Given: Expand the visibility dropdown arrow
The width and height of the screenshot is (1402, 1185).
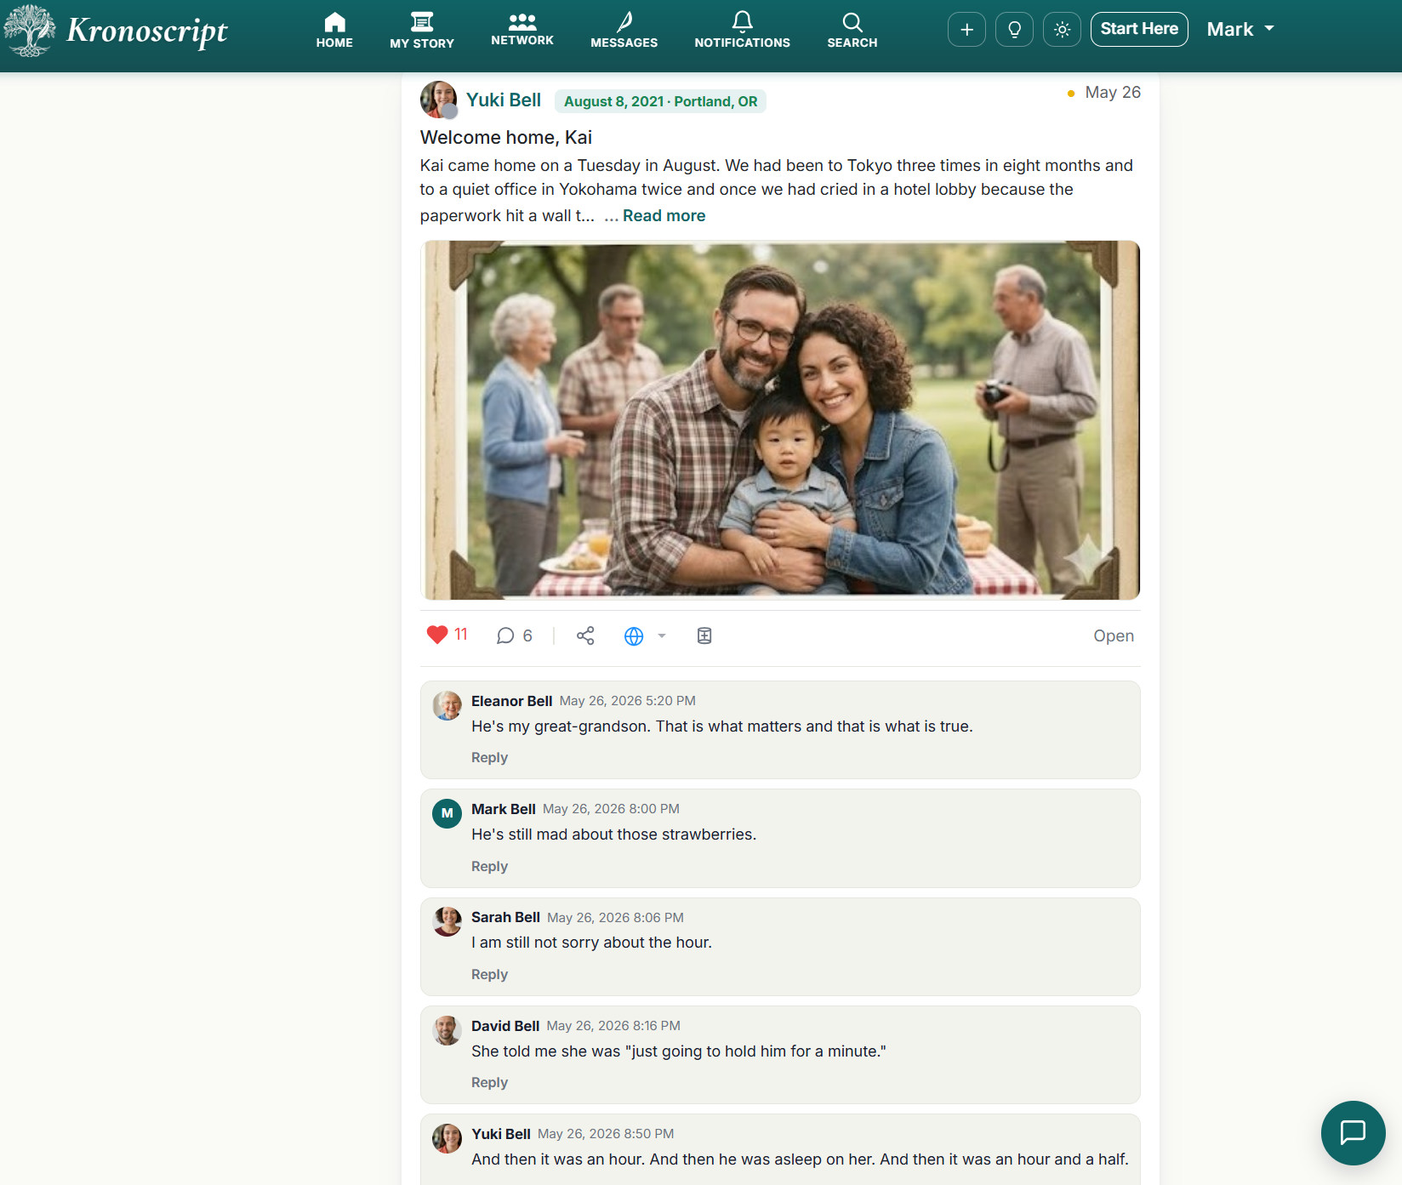Looking at the screenshot, I should pyautogui.click(x=662, y=636).
